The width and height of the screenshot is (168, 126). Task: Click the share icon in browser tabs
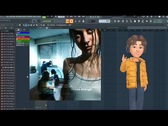pyautogui.click(x=11, y=28)
